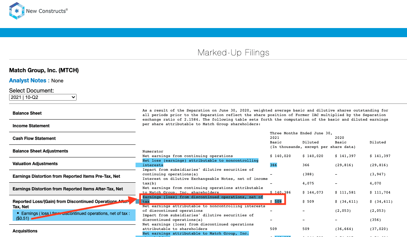This screenshot has width=407, height=237.
Task: Select Earnings Distortion from Reported Items After-Tax, Net
Action: point(72,189)
